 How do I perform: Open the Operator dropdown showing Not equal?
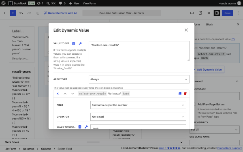click(138, 117)
